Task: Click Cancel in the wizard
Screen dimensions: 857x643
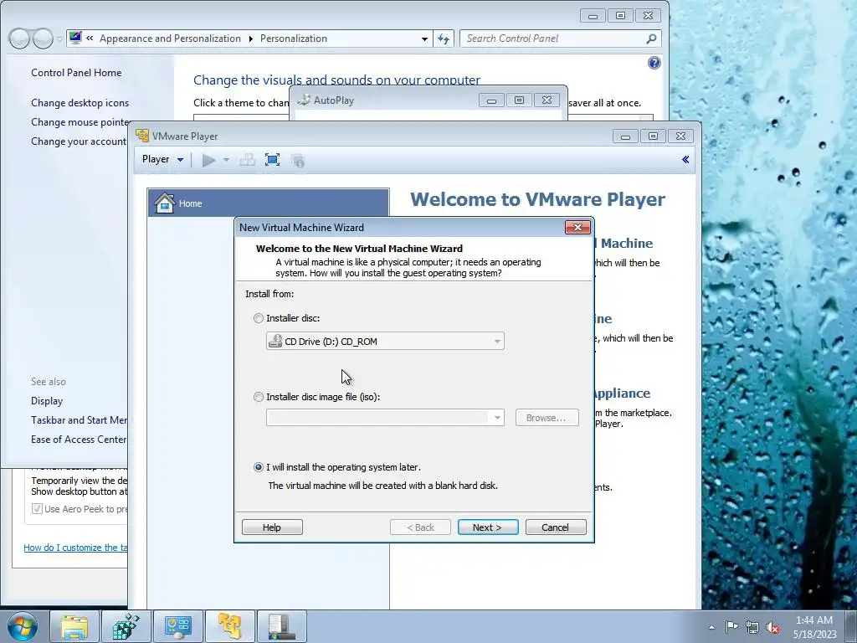Action: (x=556, y=527)
